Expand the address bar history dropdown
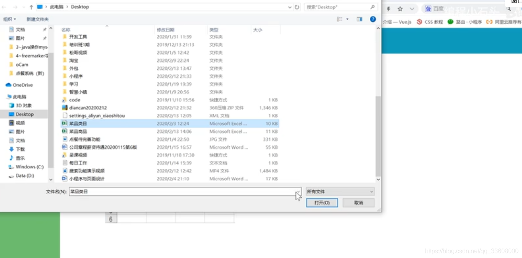522x258 pixels. point(290,7)
